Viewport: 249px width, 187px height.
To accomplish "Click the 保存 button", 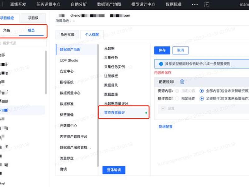I will coord(162,50).
